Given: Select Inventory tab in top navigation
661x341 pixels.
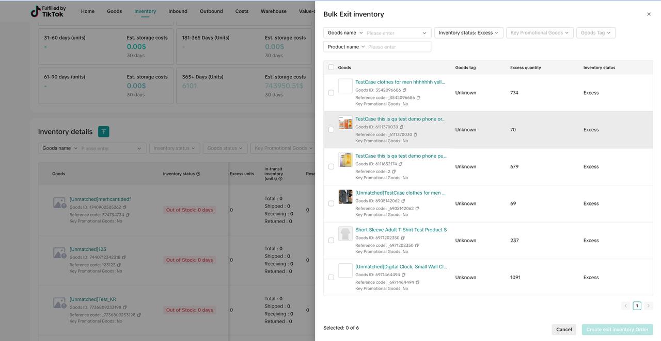Looking at the screenshot, I should pos(145,11).
